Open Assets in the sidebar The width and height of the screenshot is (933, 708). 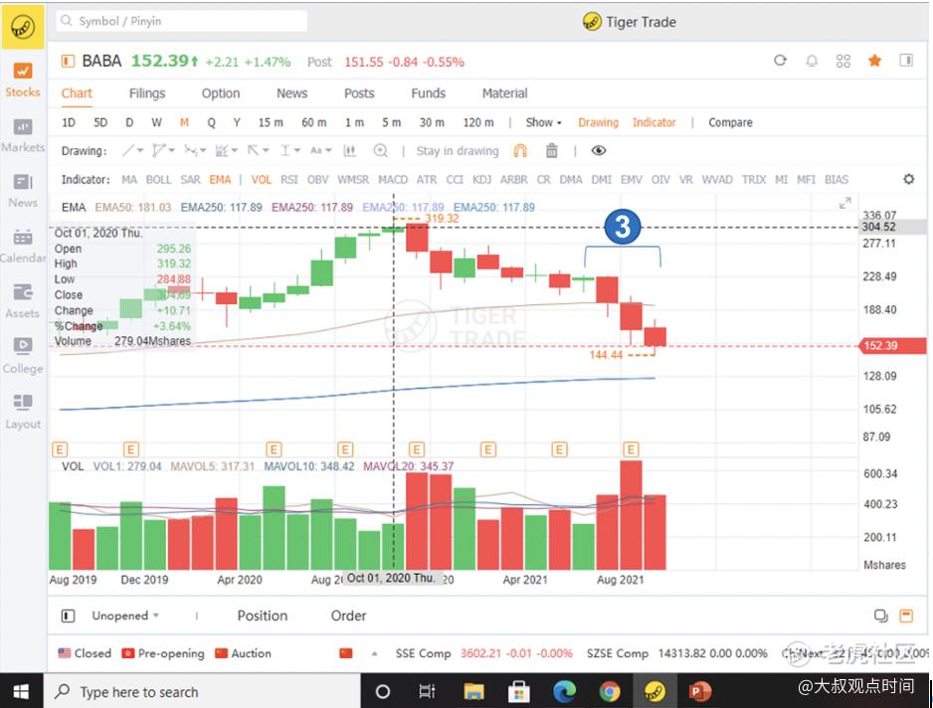coord(23,301)
